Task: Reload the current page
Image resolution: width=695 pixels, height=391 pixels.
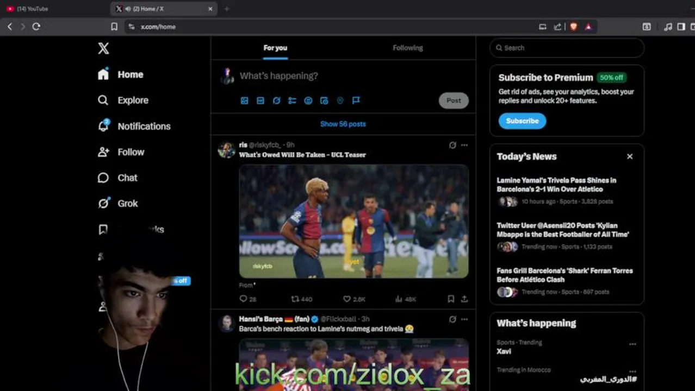Action: 36,26
